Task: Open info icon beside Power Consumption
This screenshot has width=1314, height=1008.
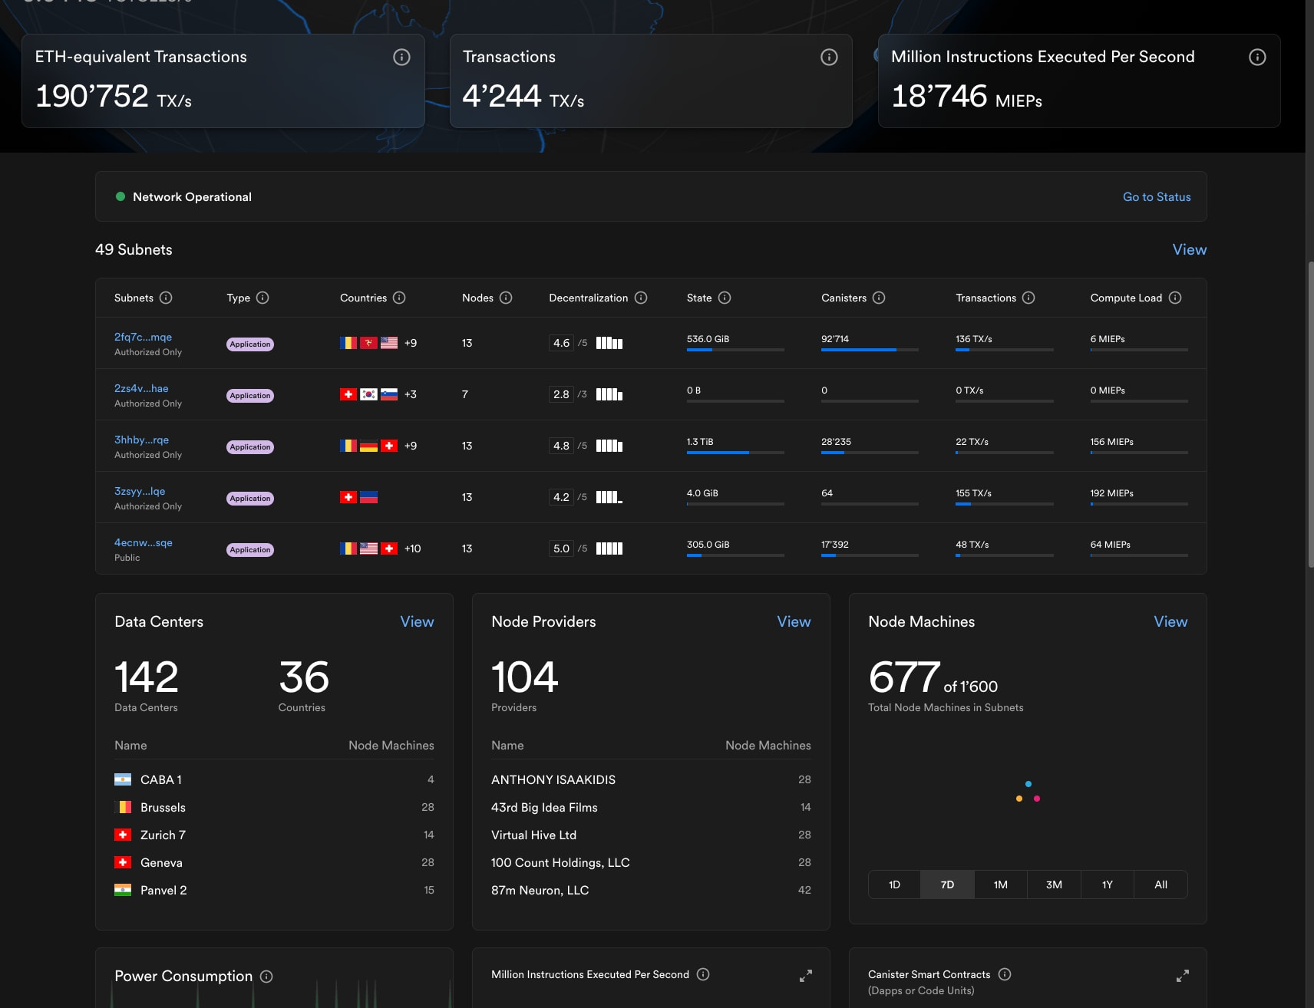Action: click(266, 977)
